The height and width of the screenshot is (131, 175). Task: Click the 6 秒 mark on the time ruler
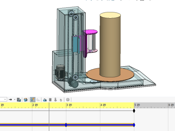point(171,105)
